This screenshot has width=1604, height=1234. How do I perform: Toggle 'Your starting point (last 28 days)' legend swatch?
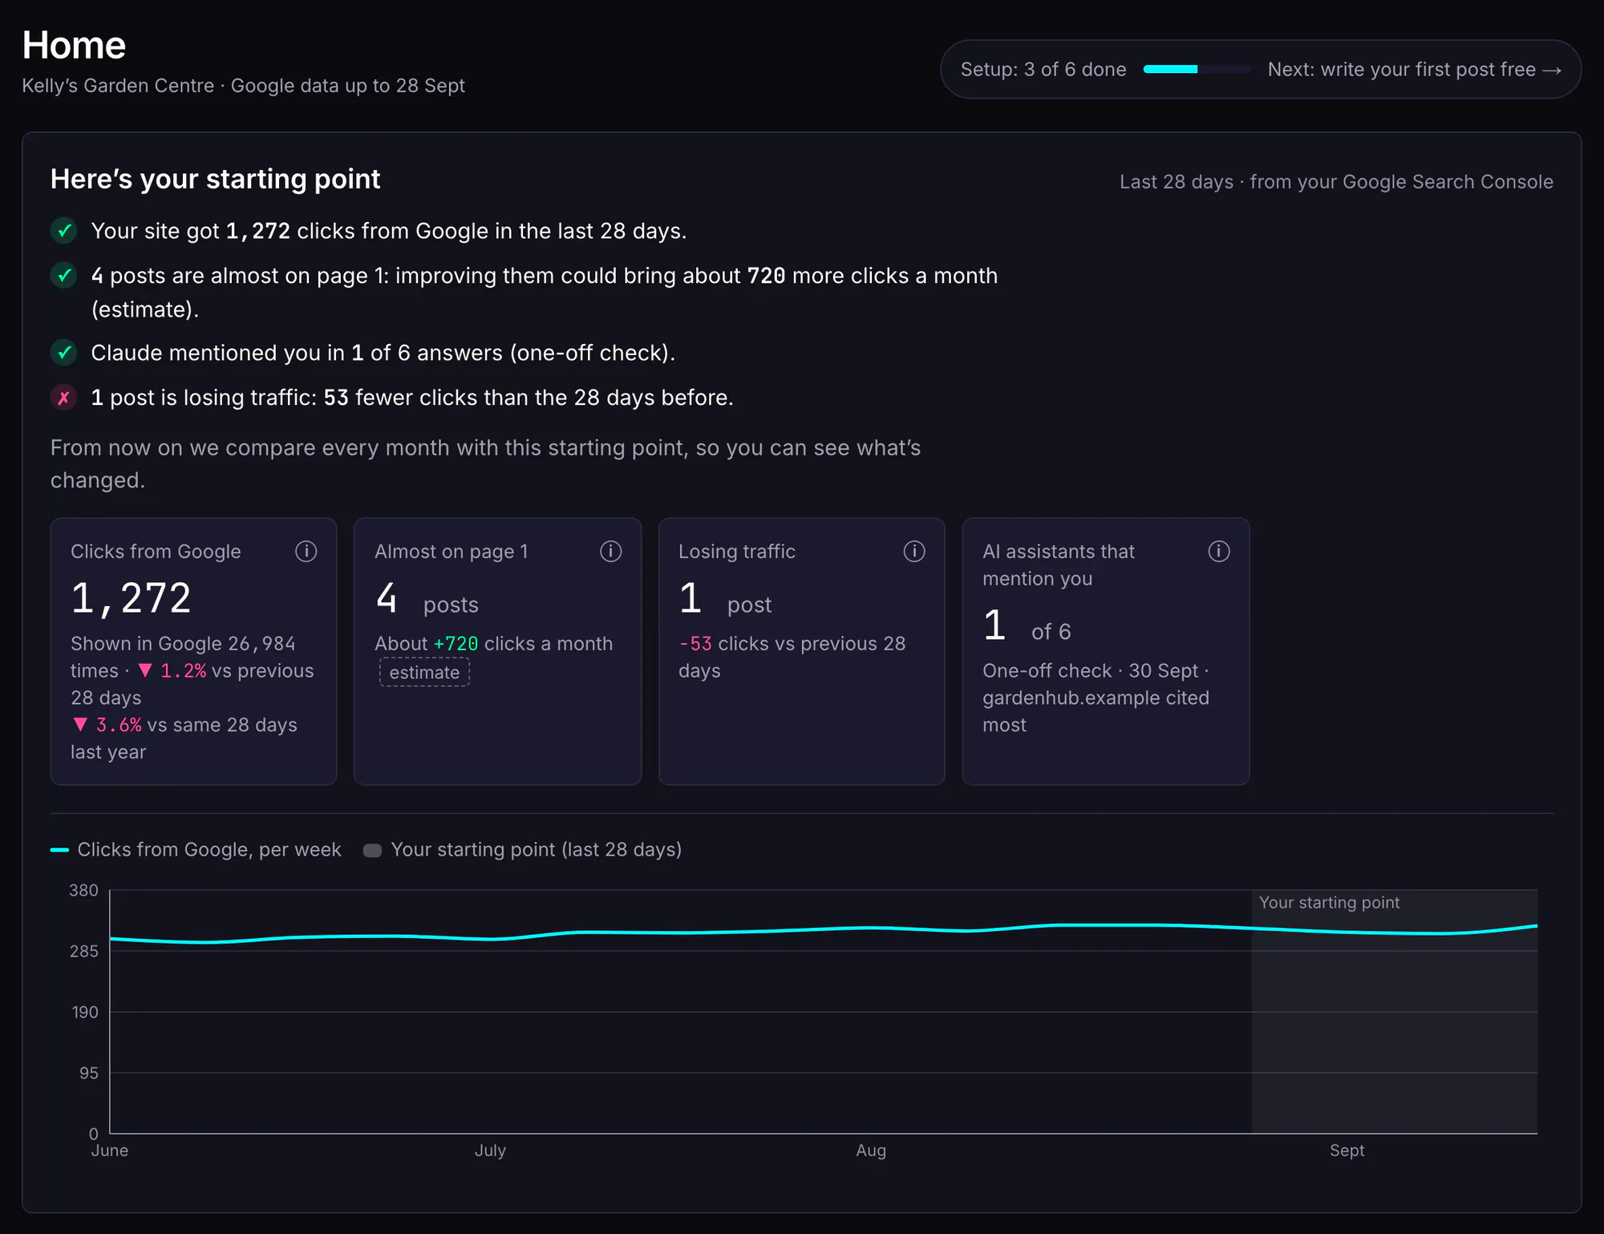click(x=372, y=850)
